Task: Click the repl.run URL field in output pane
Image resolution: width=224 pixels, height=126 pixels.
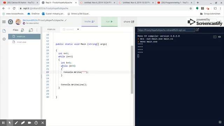Action: (166, 30)
